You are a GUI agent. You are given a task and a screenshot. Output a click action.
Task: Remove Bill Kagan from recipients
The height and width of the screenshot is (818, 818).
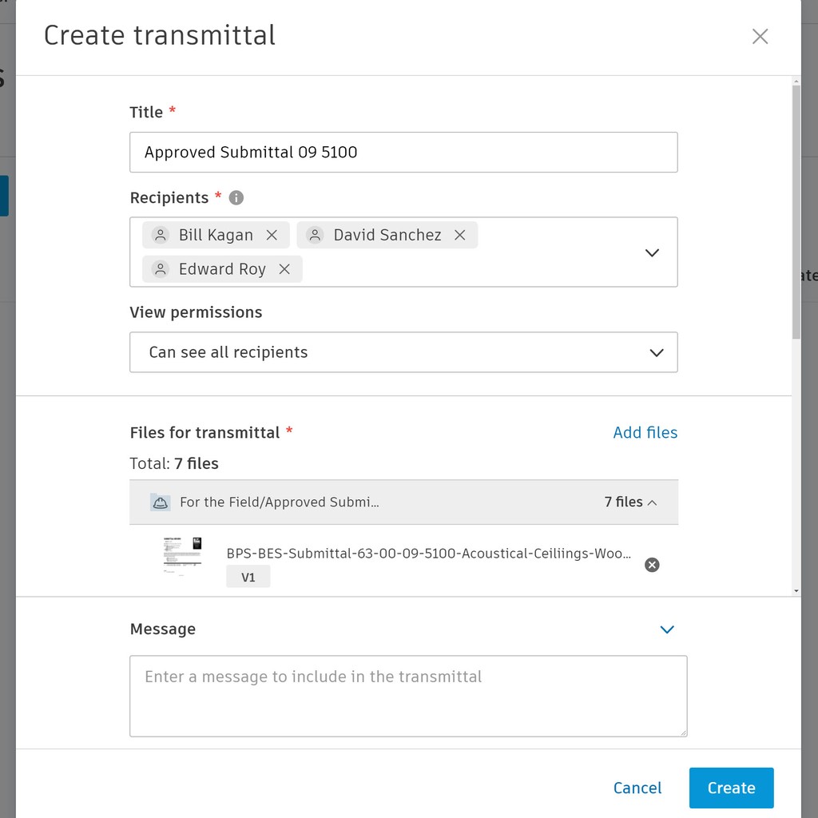point(271,234)
